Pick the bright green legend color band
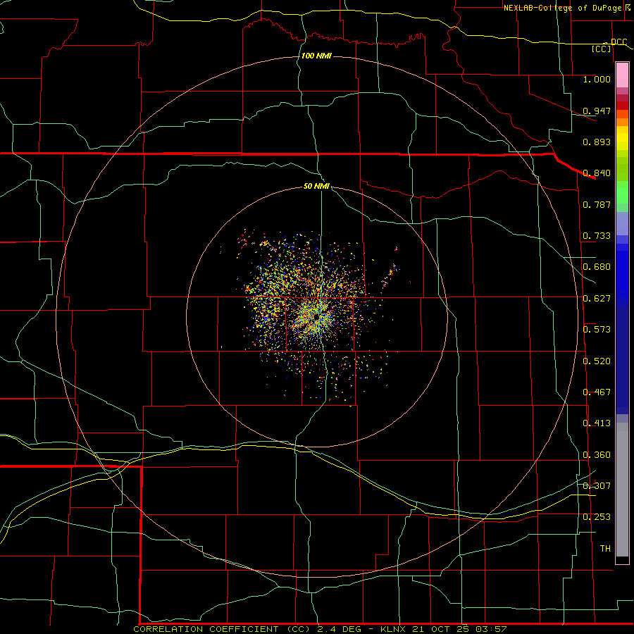 tap(622, 192)
